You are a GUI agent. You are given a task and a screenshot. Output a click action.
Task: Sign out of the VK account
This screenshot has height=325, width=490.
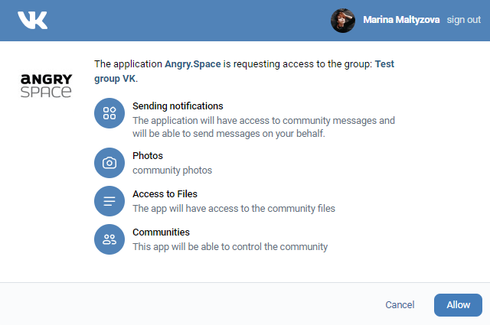tap(463, 20)
